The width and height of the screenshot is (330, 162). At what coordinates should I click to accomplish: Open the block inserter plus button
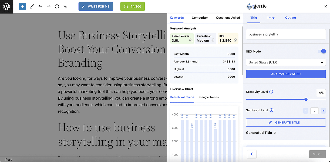tap(22, 6)
